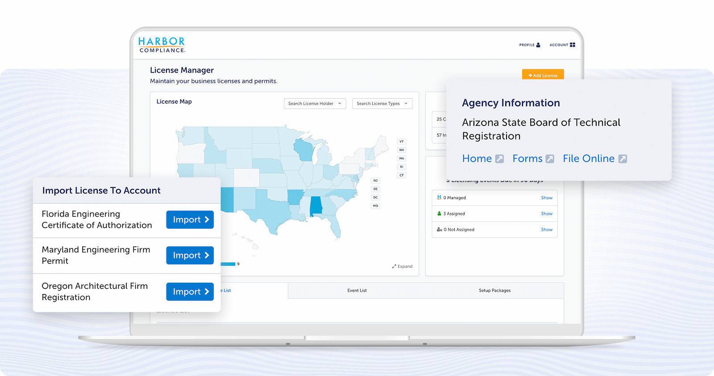This screenshot has height=376, width=714.
Task: Open the Search License Holder dropdown
Action: (315, 104)
